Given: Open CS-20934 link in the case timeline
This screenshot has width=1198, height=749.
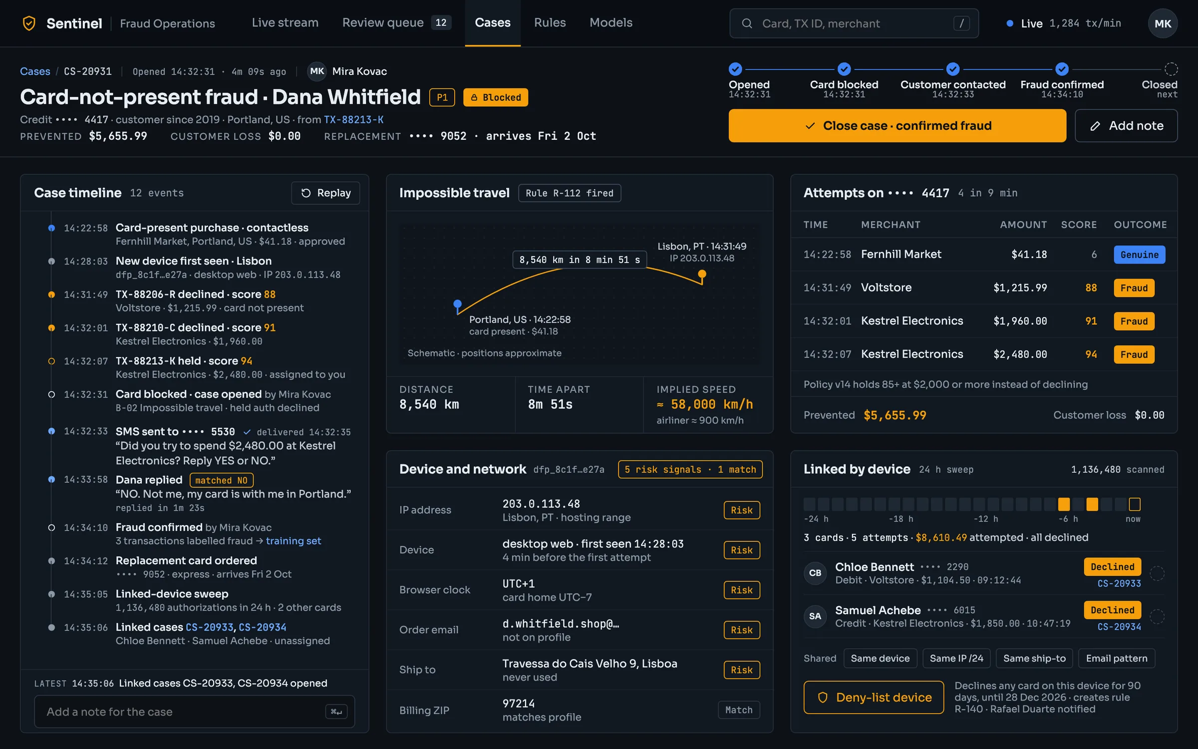Looking at the screenshot, I should 263,627.
